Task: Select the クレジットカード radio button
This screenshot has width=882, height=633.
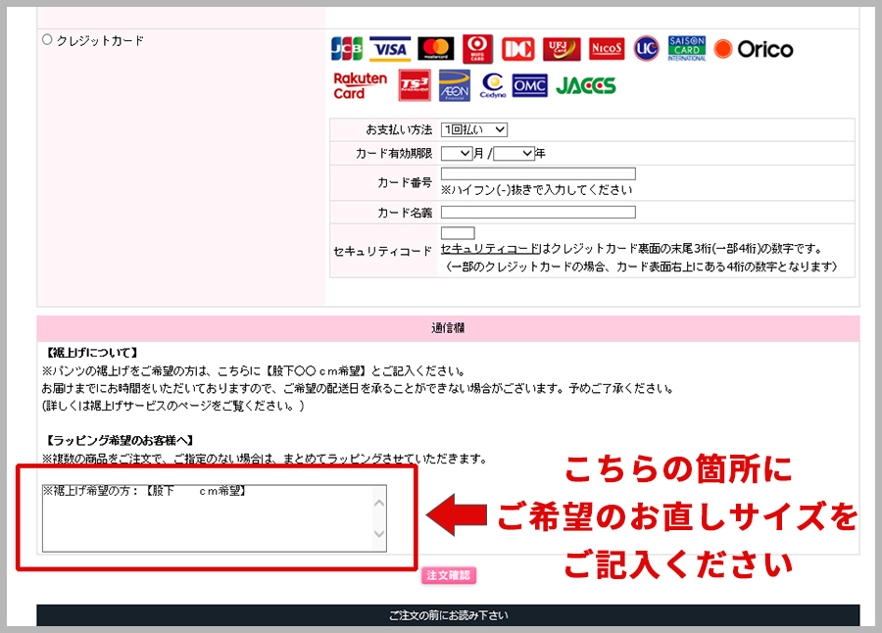Action: coord(47,39)
